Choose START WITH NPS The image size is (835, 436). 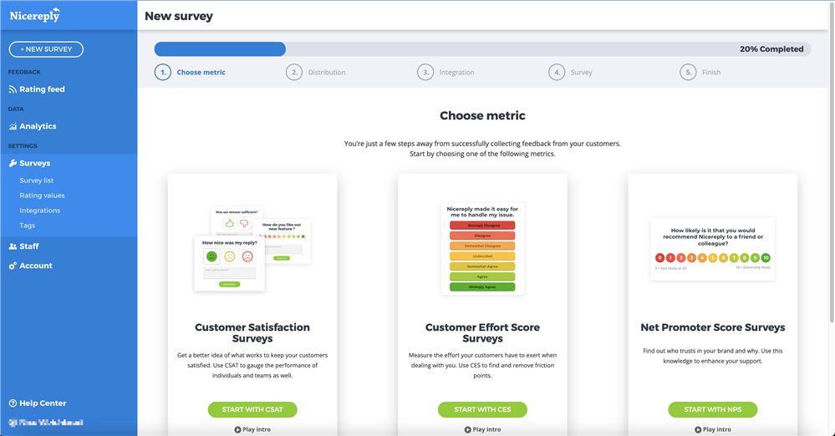[x=712, y=409]
